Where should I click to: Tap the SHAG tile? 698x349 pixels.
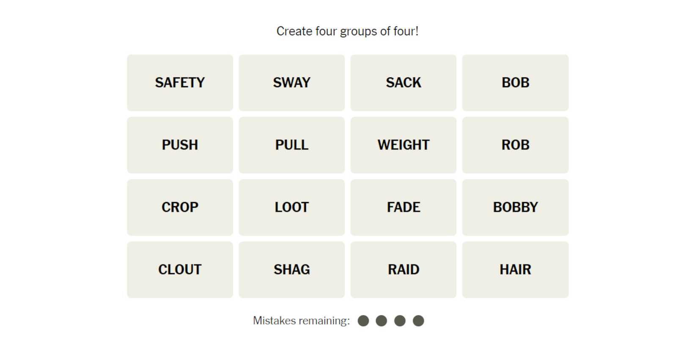point(291,269)
